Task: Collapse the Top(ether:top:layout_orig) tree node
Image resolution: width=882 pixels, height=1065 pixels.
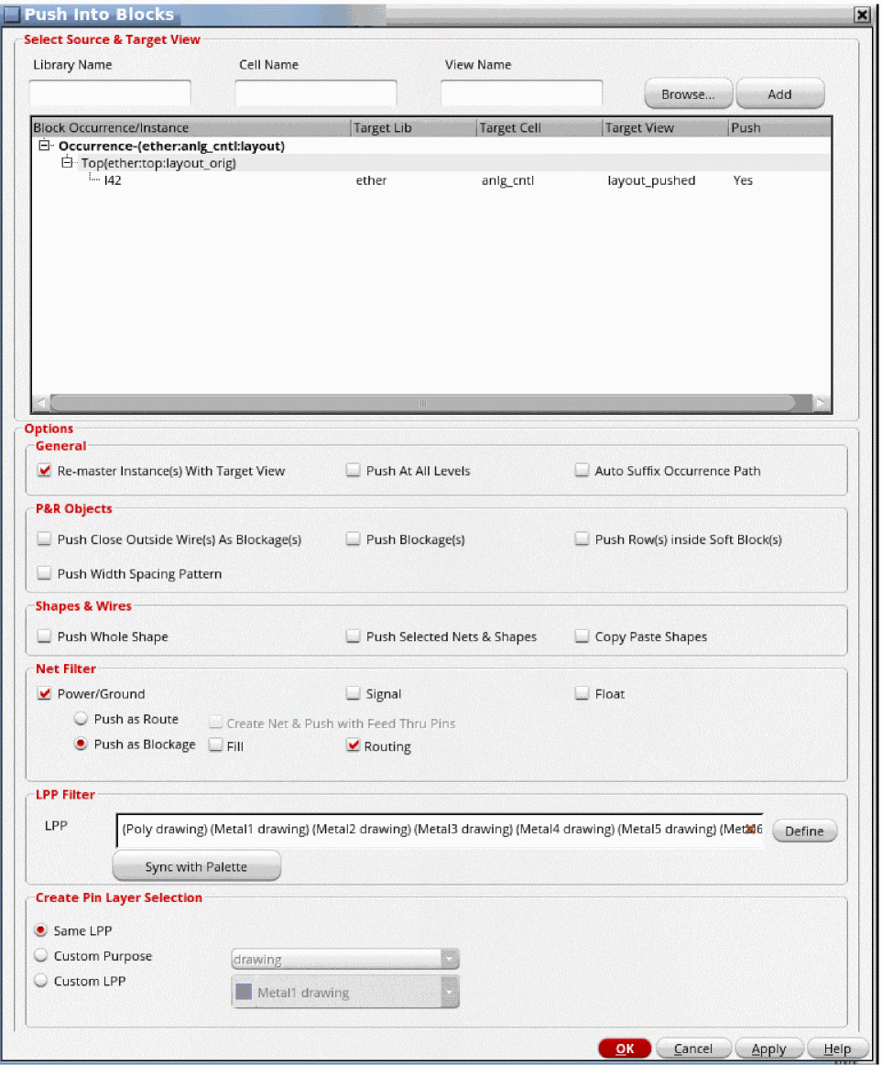Action: click(x=67, y=162)
